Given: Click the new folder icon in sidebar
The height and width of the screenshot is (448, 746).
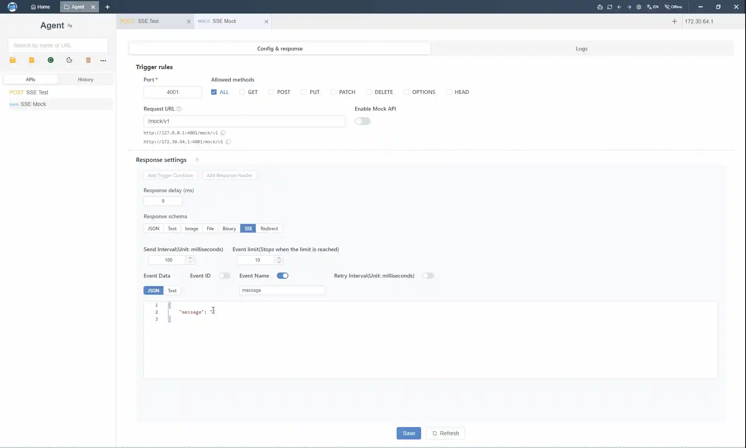Looking at the screenshot, I should [12, 60].
